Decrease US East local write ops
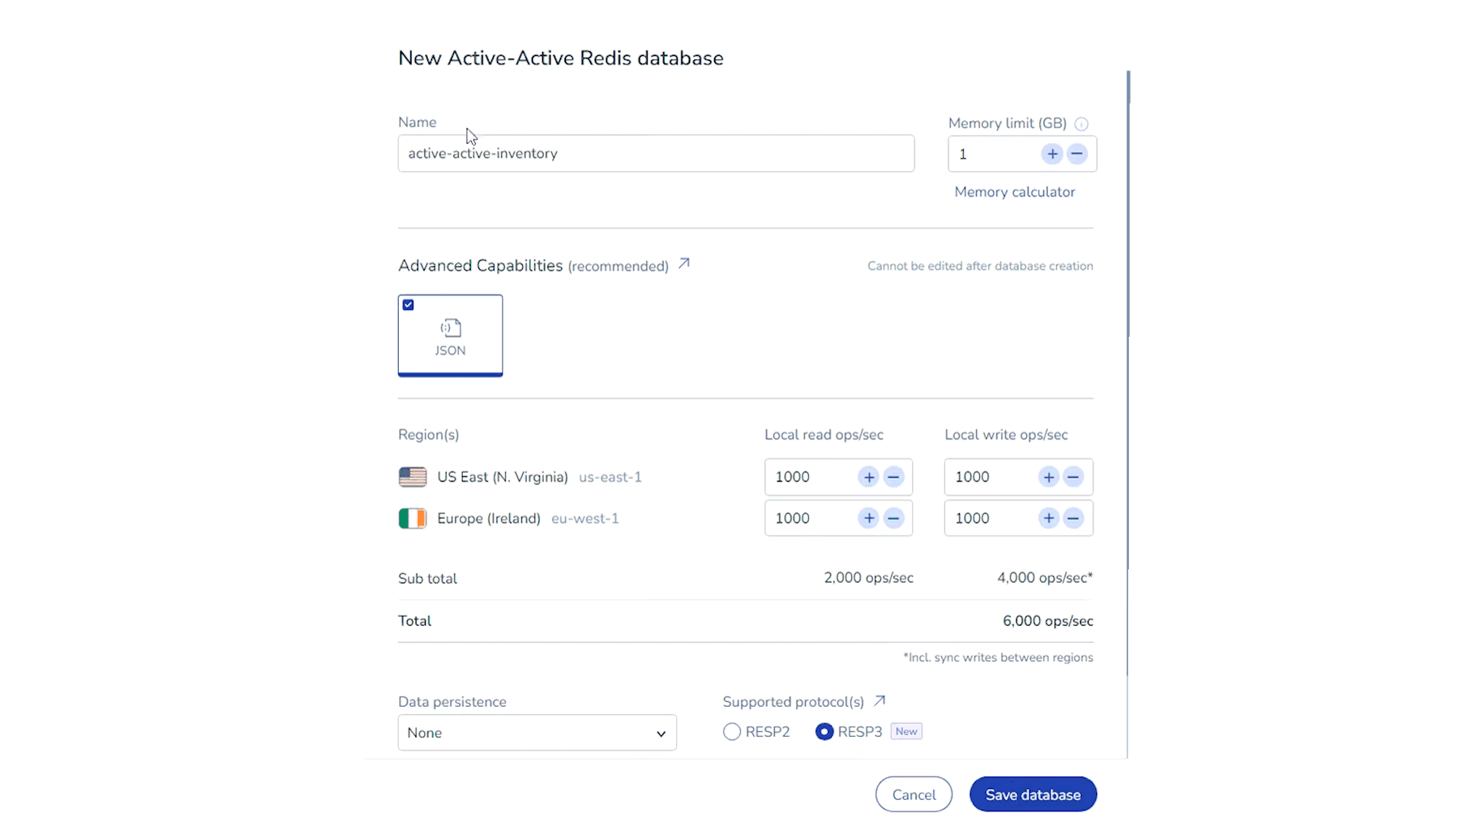Screen dimensions: 1480x832 point(1073,477)
